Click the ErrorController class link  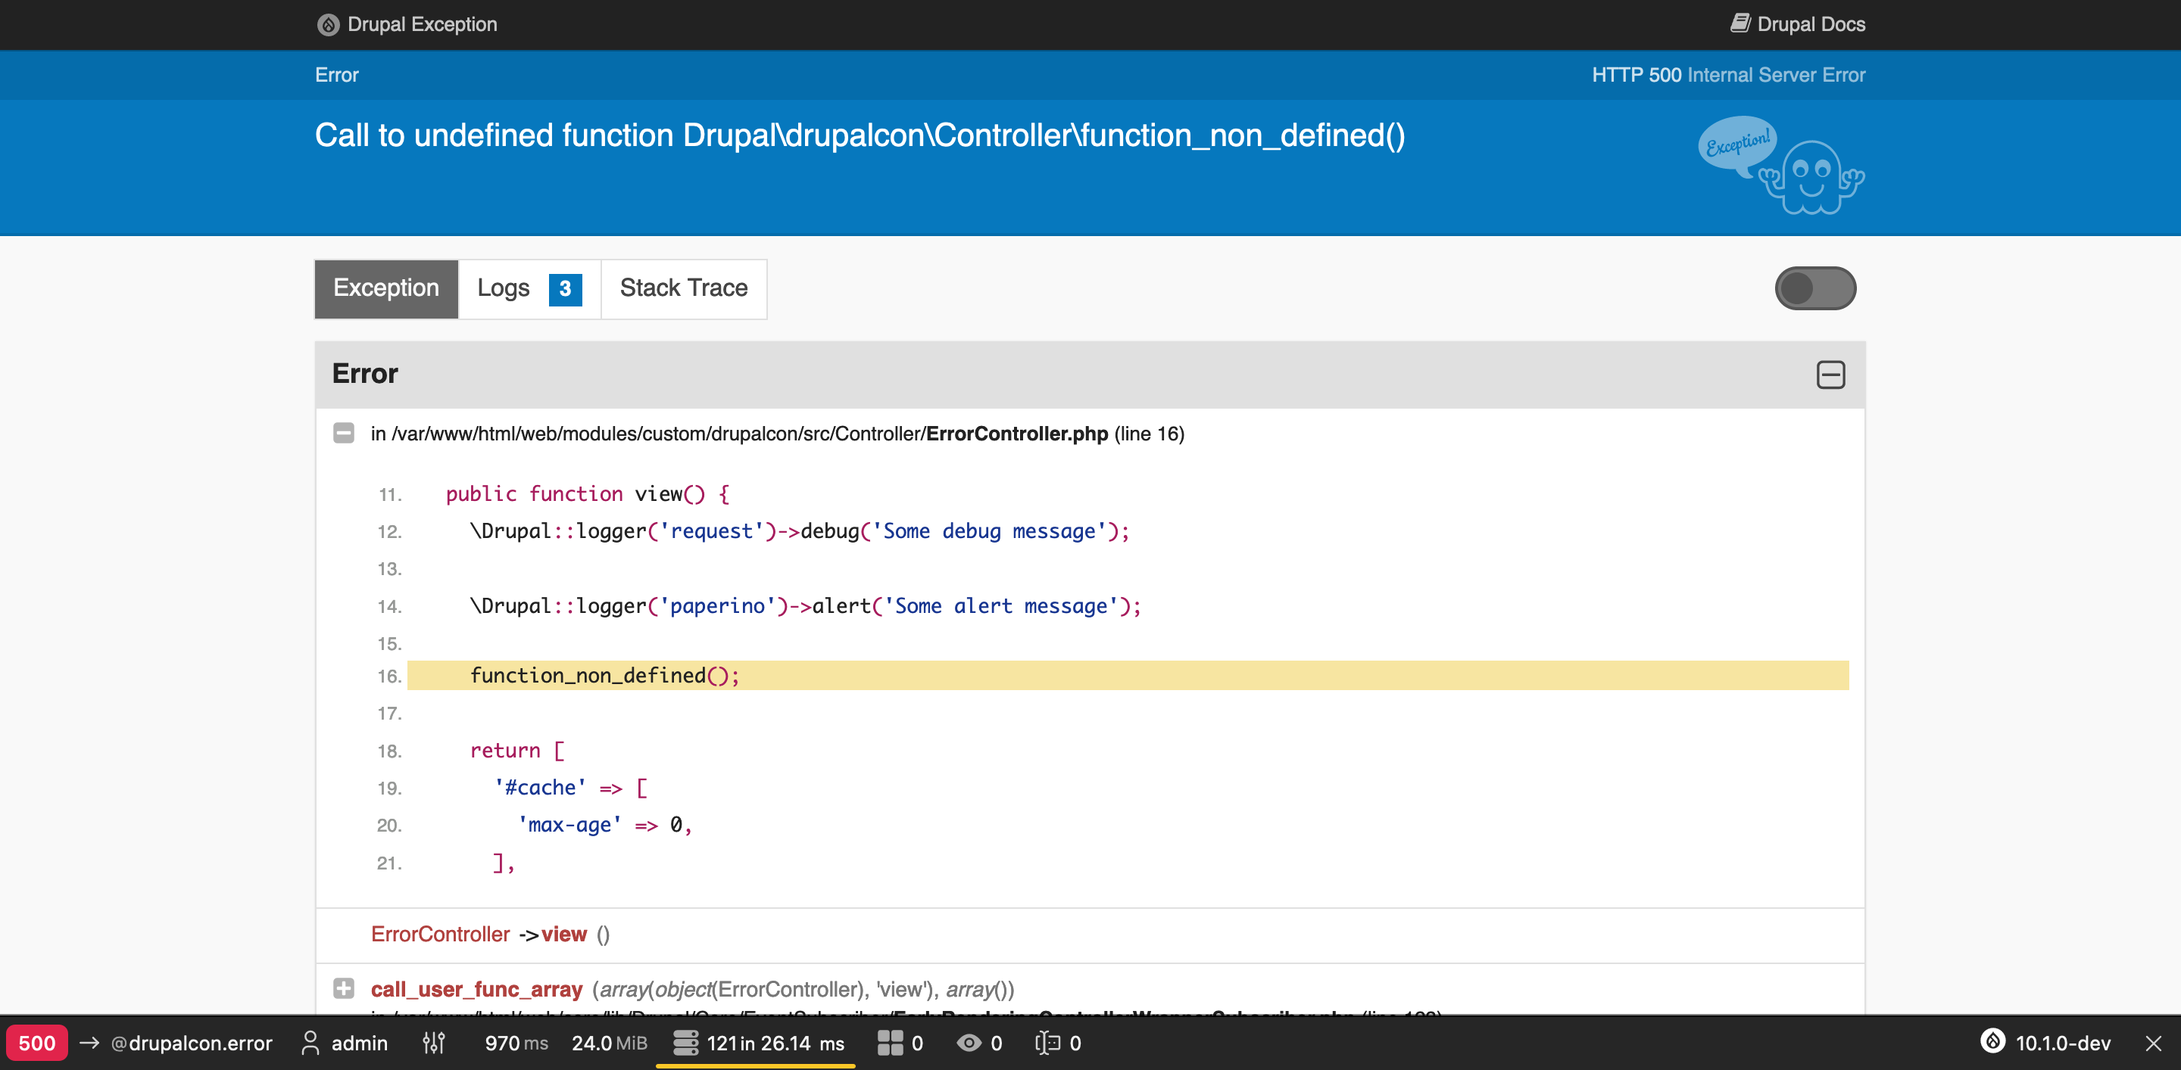click(440, 934)
